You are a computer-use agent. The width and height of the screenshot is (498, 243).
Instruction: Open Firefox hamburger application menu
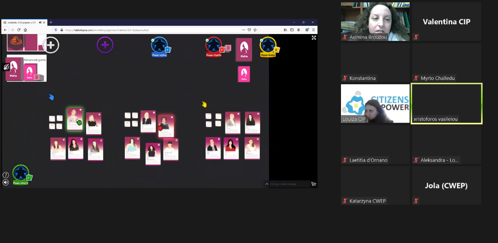pos(314,30)
